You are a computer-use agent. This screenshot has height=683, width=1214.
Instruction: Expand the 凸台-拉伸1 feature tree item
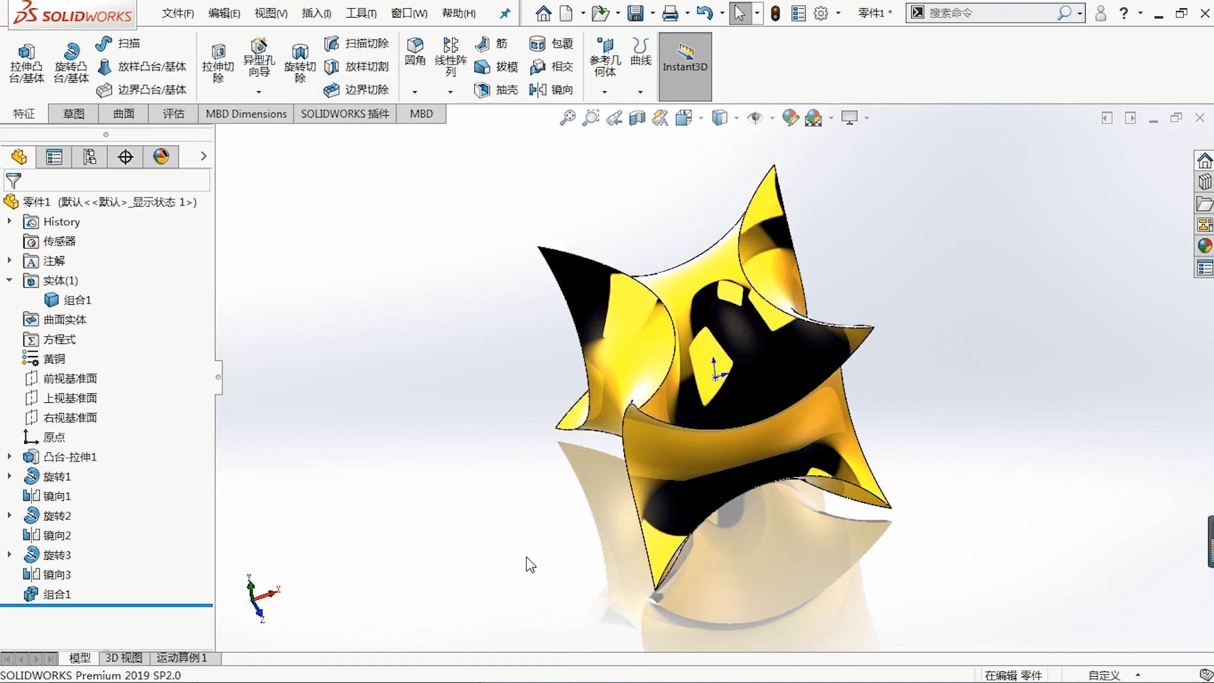tap(8, 457)
